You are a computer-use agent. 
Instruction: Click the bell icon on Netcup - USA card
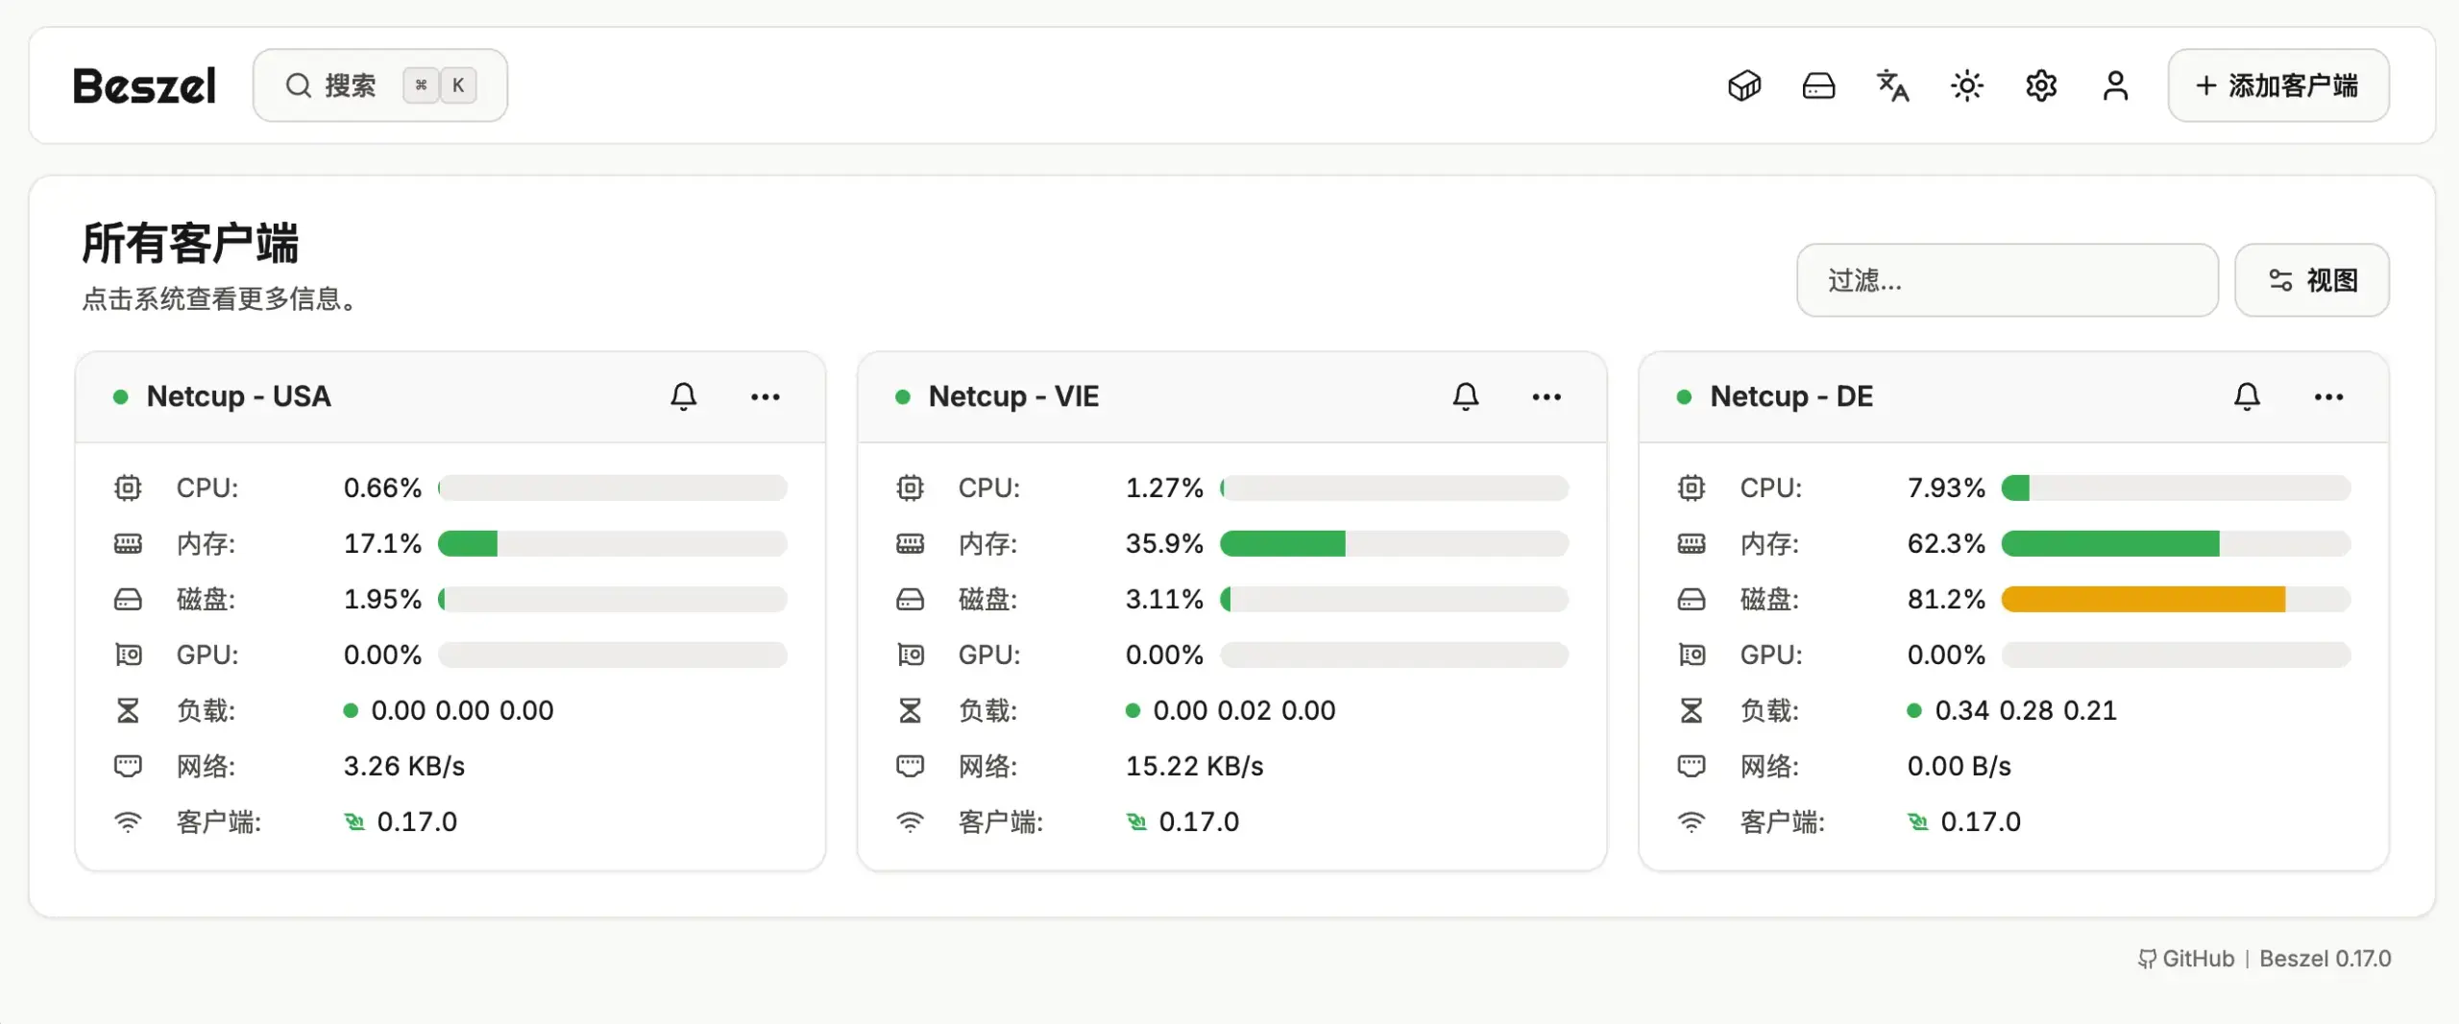683,396
